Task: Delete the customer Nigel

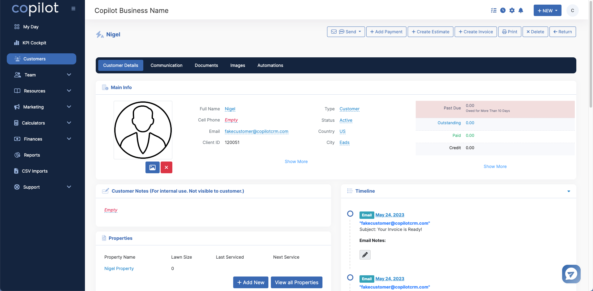Action: coord(535,32)
